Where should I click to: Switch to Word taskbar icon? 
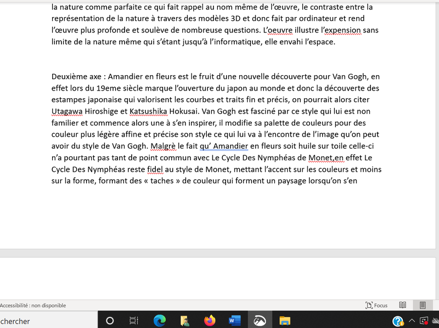pos(235,321)
